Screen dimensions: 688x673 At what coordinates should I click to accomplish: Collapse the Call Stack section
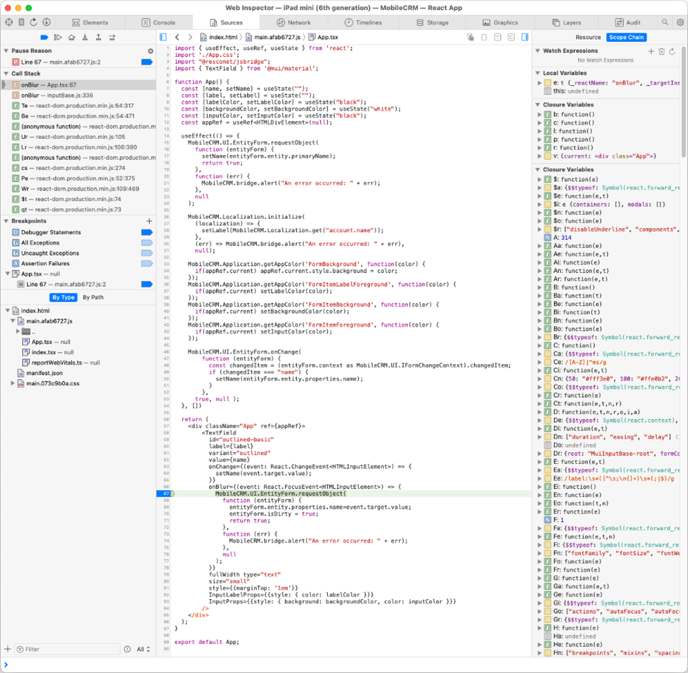point(6,73)
